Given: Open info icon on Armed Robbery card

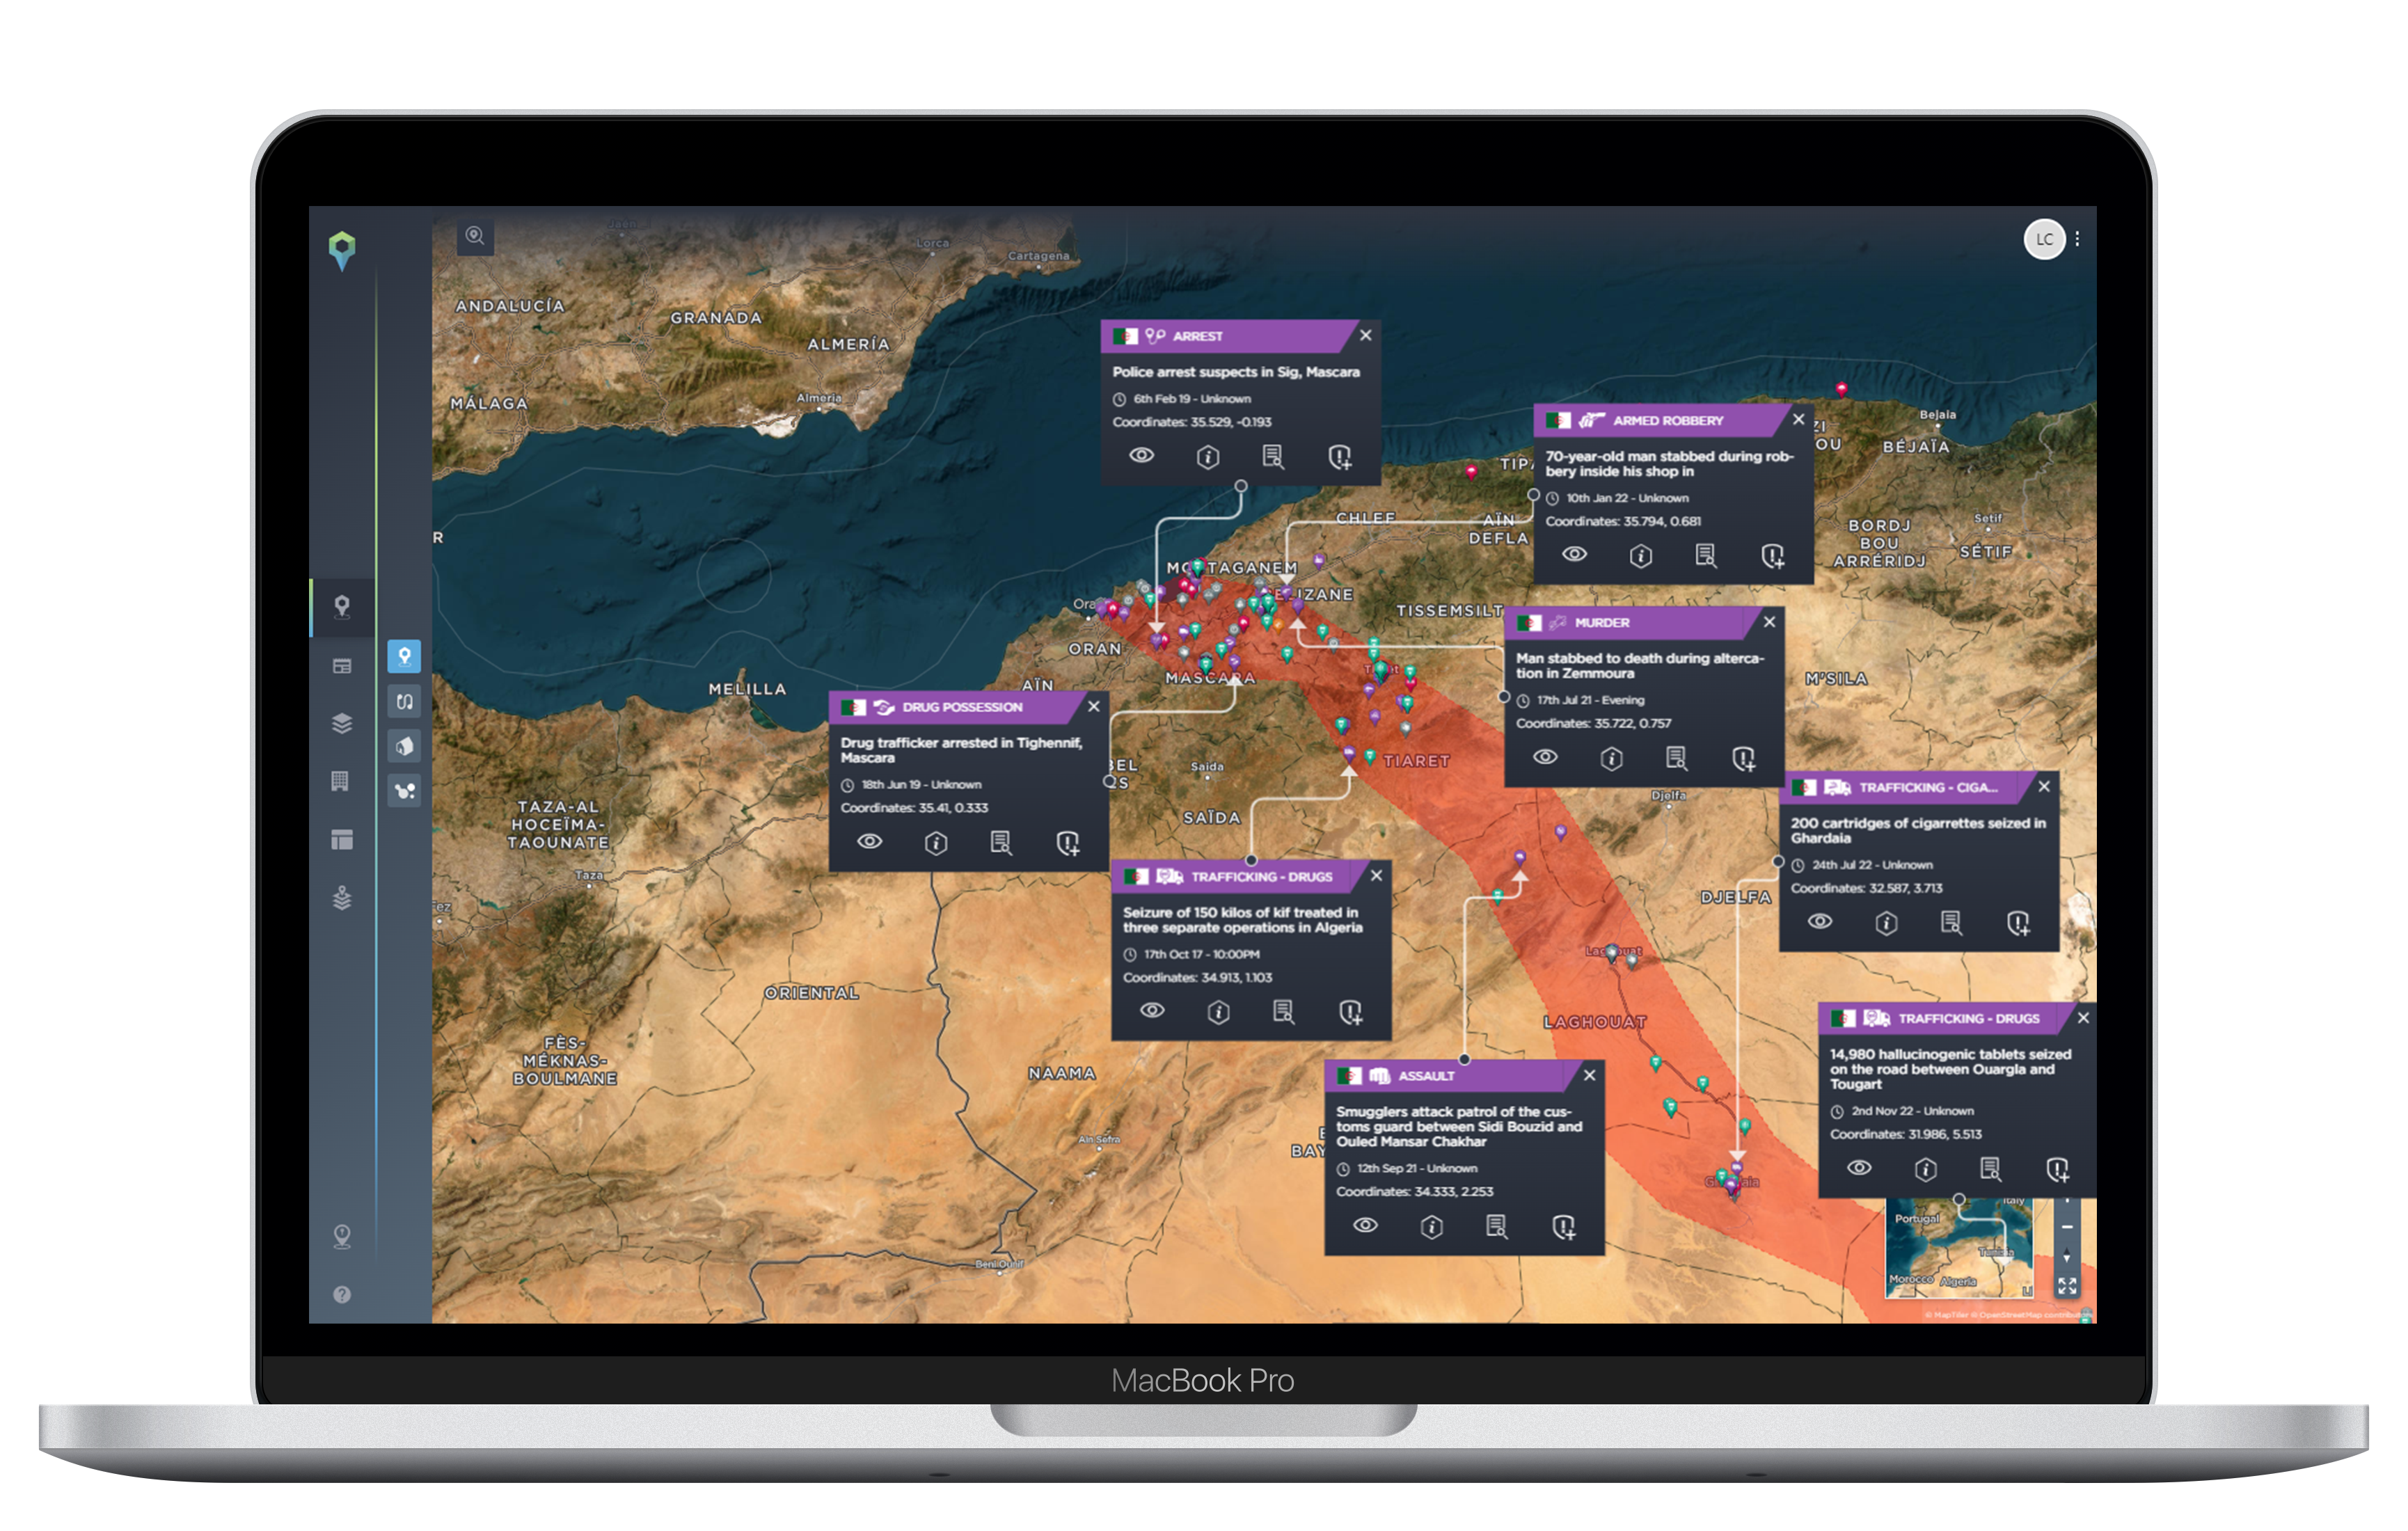Looking at the screenshot, I should pos(1641,556).
